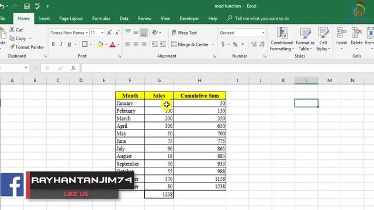Center text horizontally in the cell

[136, 44]
